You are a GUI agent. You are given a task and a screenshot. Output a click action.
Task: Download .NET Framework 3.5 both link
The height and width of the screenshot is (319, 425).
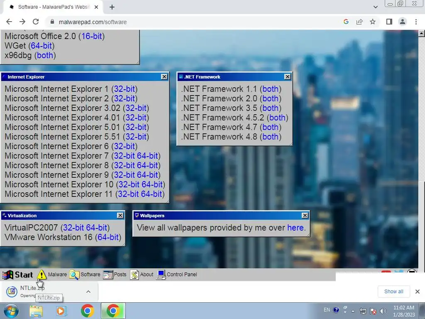pos(270,108)
